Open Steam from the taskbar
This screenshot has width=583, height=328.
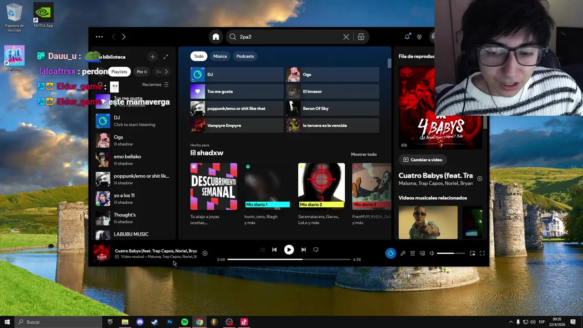click(x=154, y=322)
